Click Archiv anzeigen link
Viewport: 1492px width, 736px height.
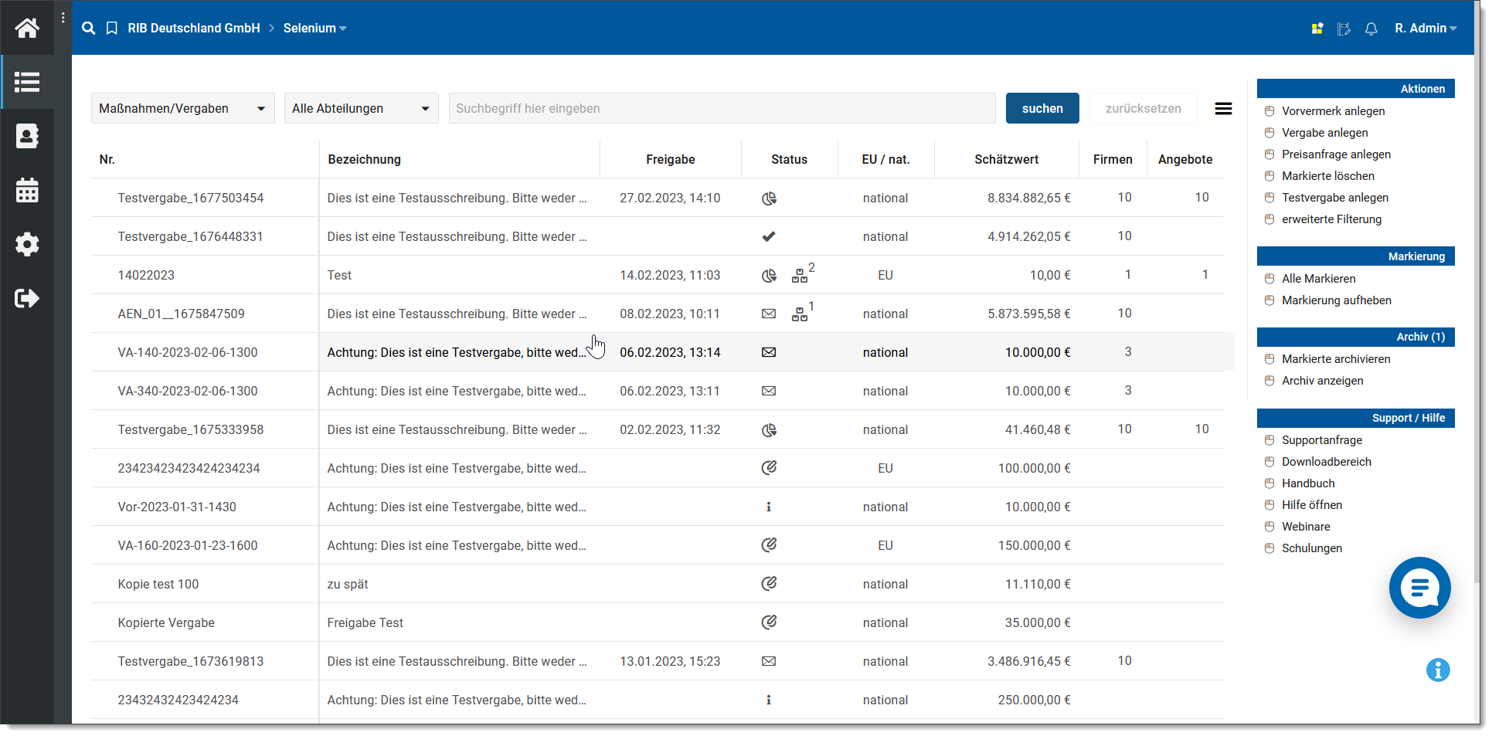tap(1322, 381)
